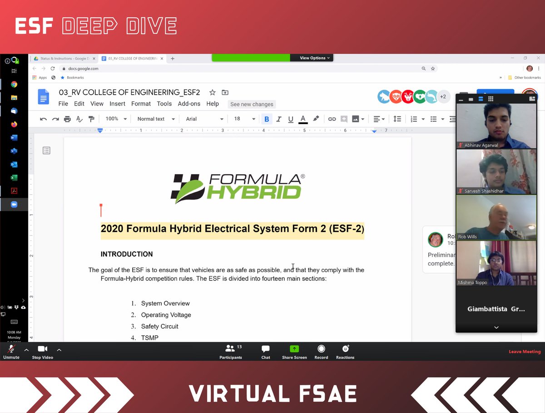Click the highlight (paint) tool icon
Viewport: 545px width, 413px height.
pos(315,119)
